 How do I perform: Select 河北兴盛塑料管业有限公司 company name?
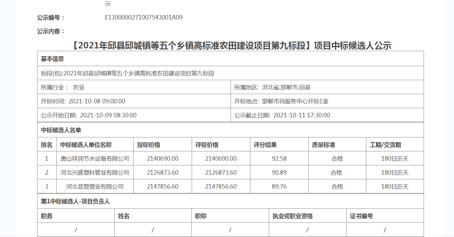click(x=95, y=173)
